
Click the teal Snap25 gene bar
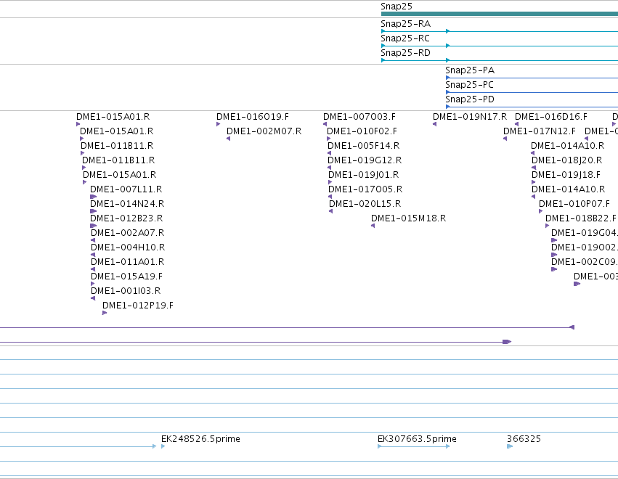click(500, 14)
